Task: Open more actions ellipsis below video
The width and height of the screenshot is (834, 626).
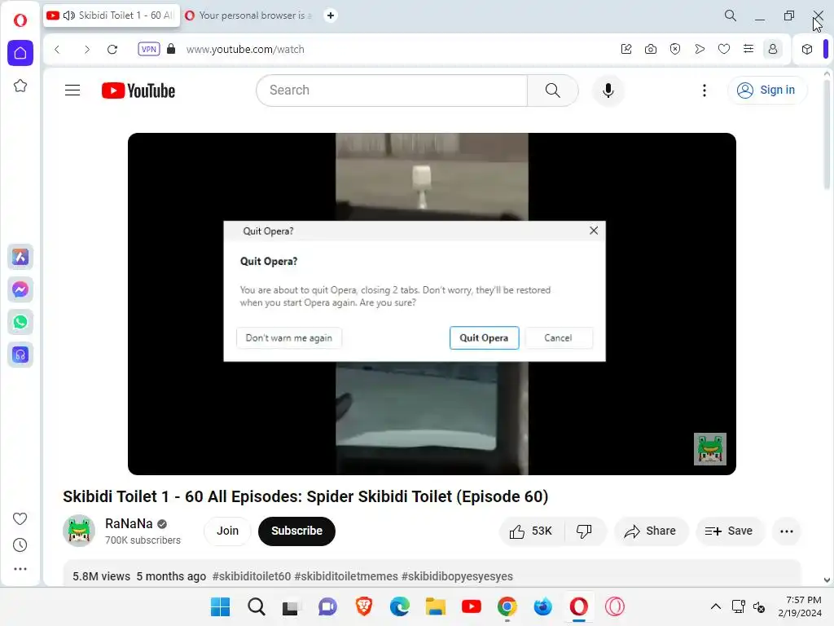Action: pos(787,531)
